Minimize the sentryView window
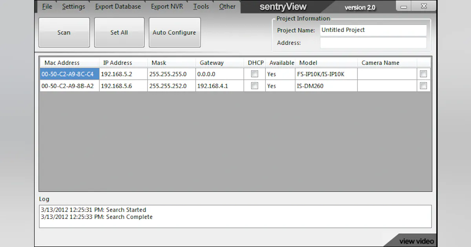Screen dimensions: 471x247 (x=404, y=6)
